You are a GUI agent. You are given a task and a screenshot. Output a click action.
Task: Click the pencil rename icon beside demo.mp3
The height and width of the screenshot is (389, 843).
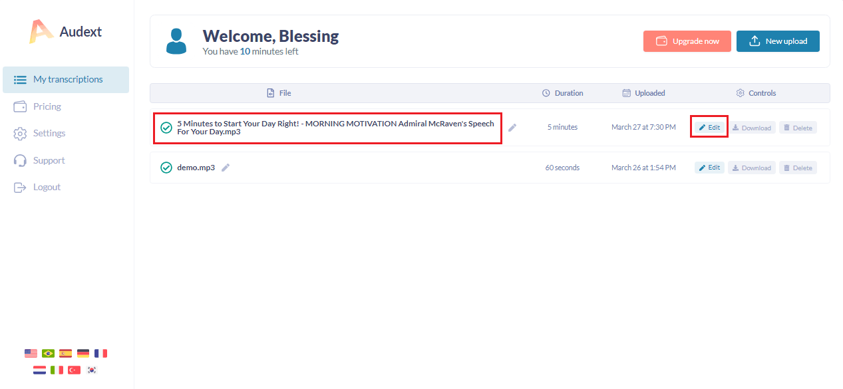[x=226, y=168]
